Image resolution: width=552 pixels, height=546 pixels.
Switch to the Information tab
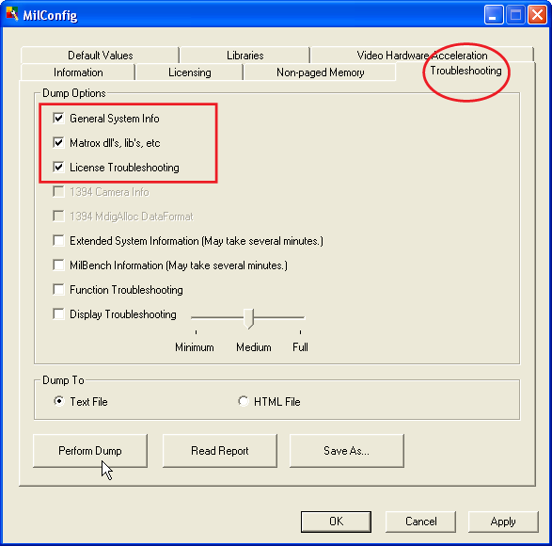pyautogui.click(x=78, y=72)
